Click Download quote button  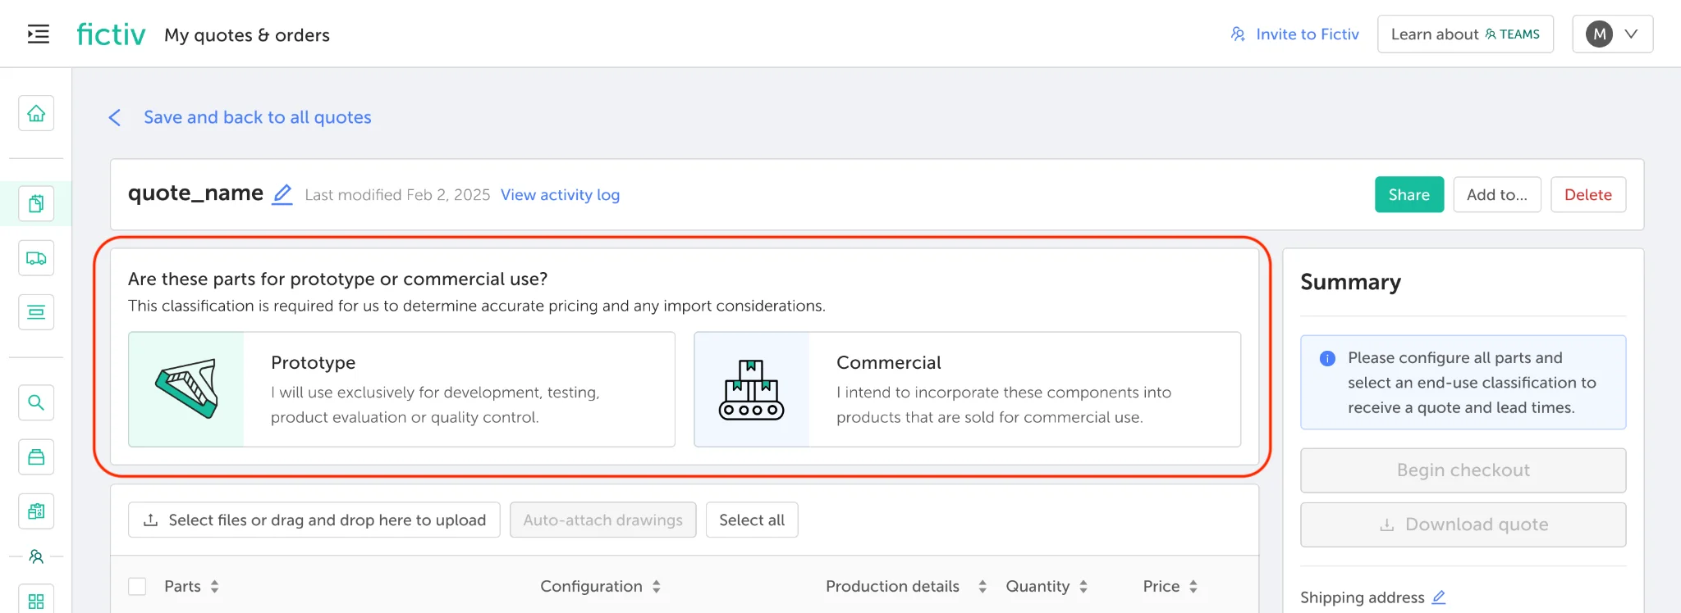[1463, 524]
